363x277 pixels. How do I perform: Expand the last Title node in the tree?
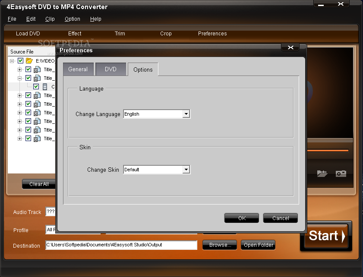20,138
